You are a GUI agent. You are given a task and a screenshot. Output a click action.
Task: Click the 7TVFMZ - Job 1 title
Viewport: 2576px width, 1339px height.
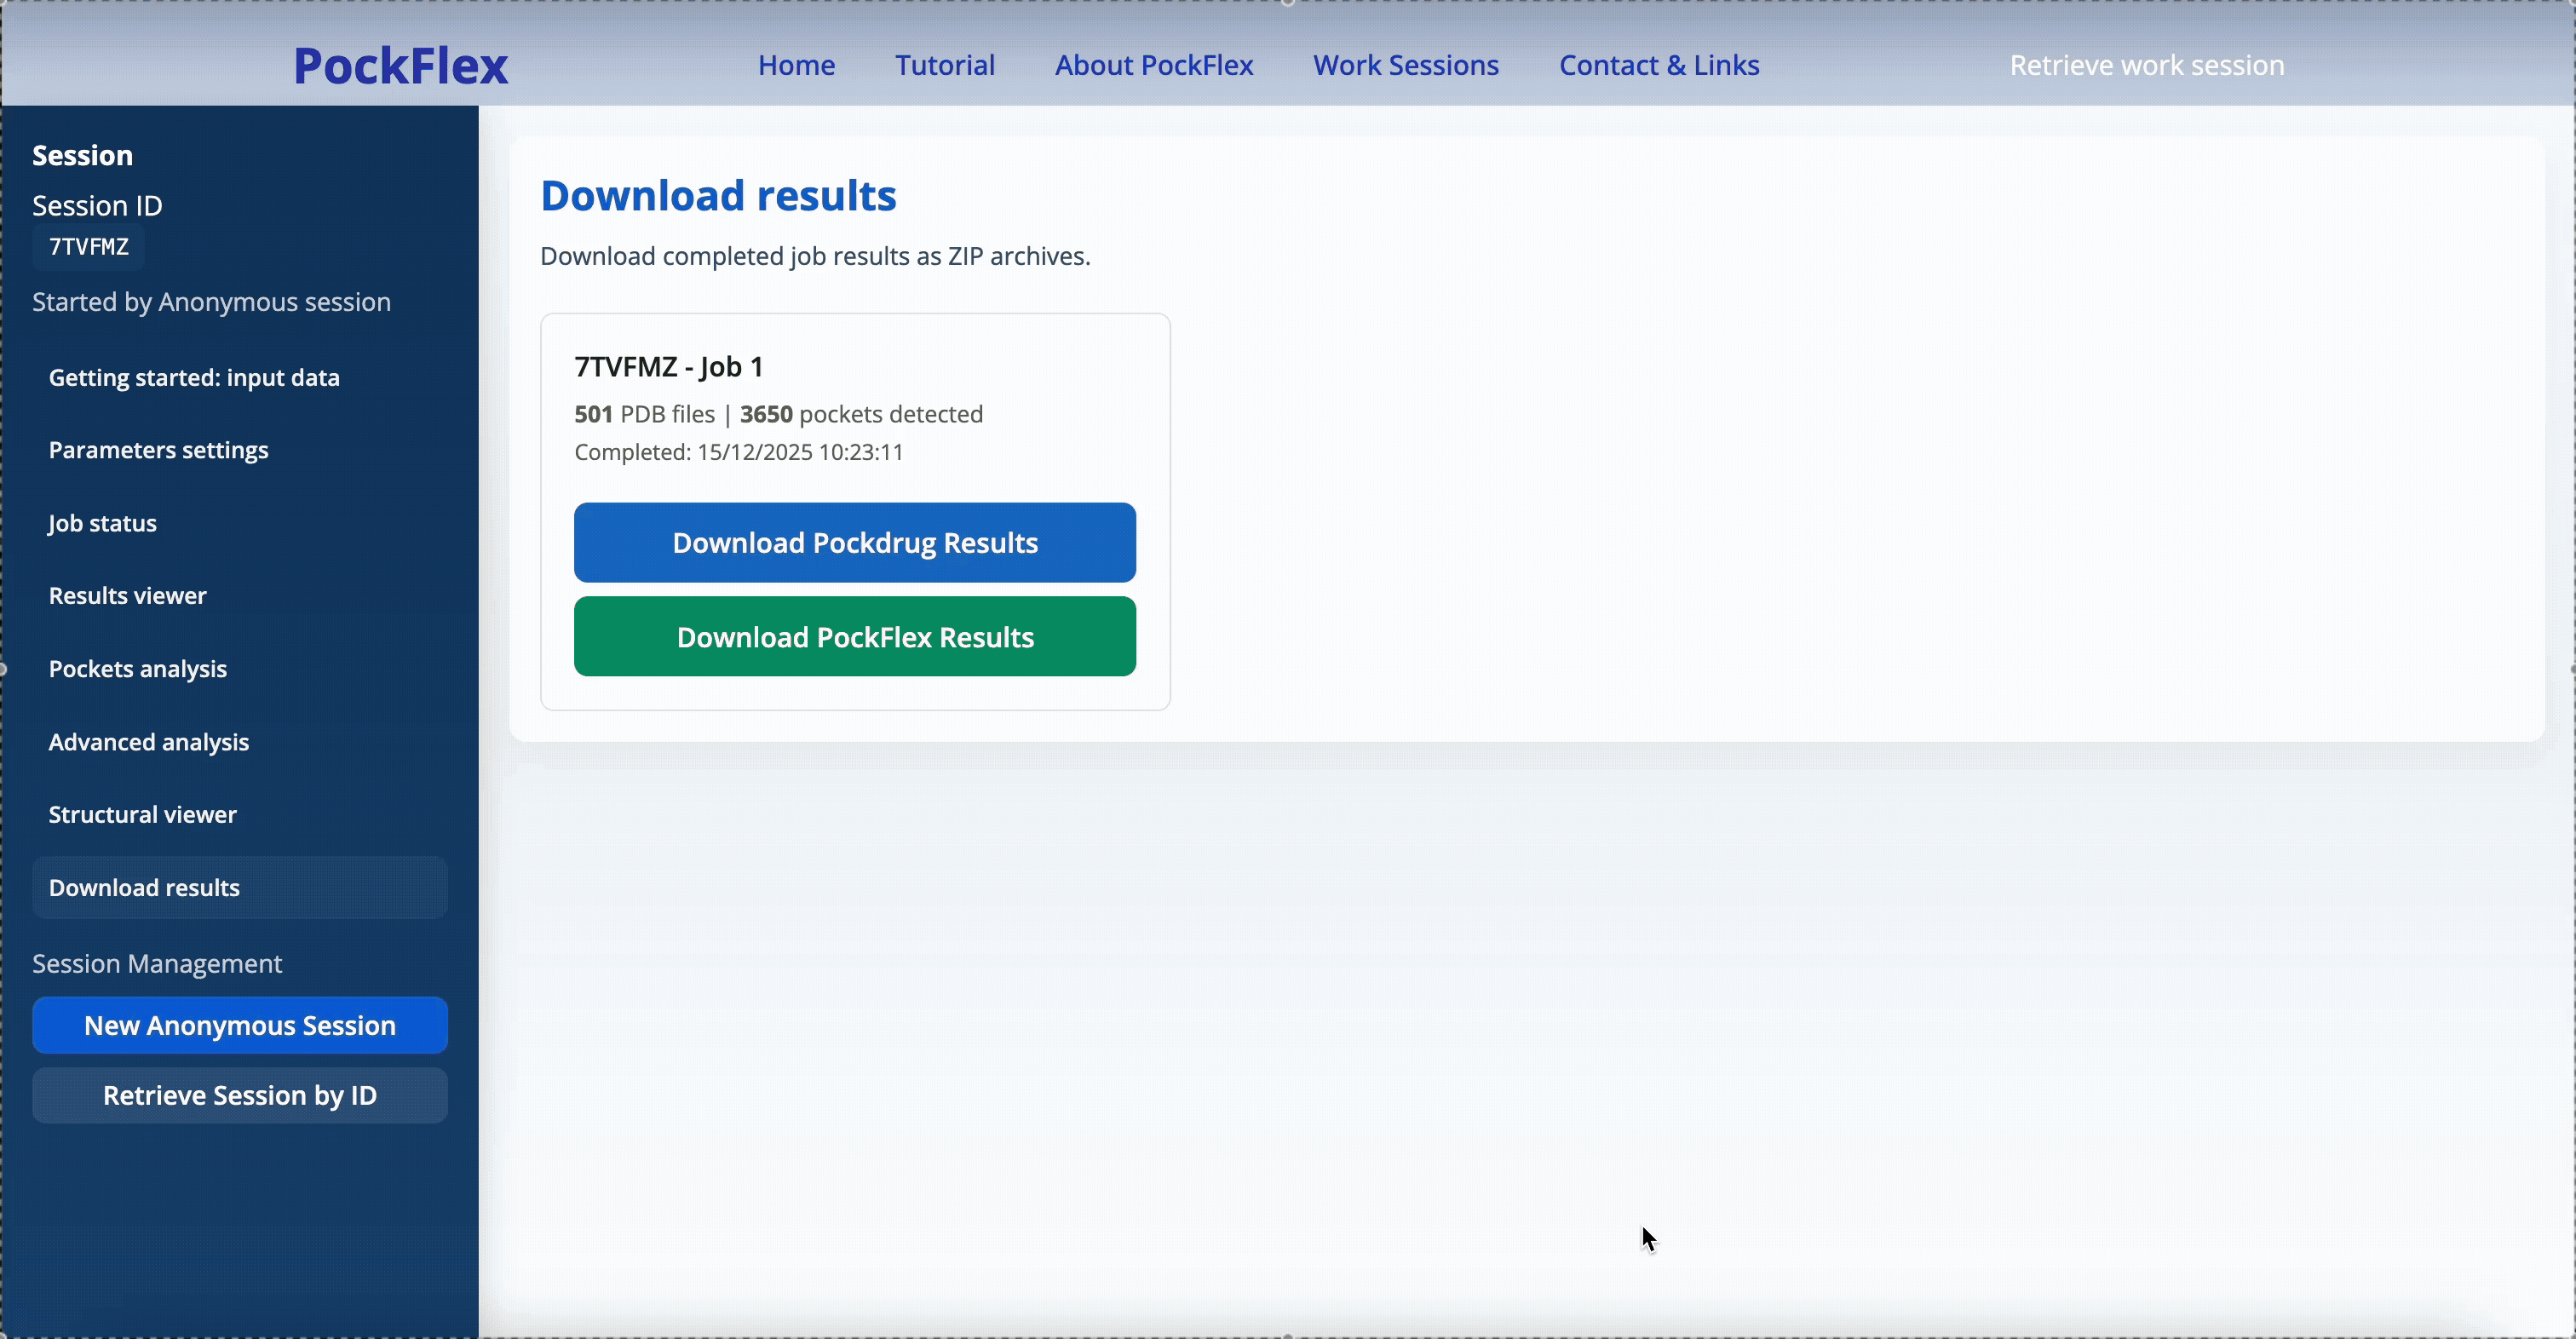point(668,367)
